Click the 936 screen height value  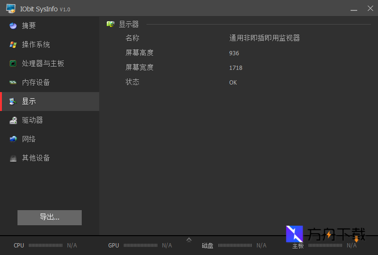234,53
